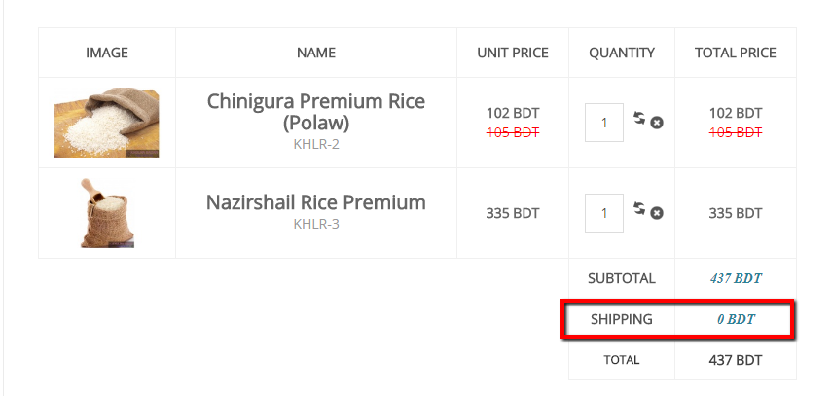Click Nazirshail rice bag thumbnail
This screenshot has width=831, height=396.
pos(106,213)
